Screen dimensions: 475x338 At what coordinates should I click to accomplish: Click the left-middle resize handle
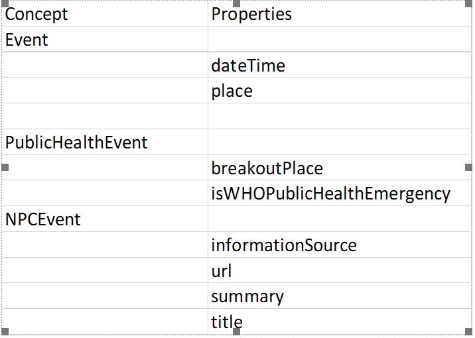[5, 168]
